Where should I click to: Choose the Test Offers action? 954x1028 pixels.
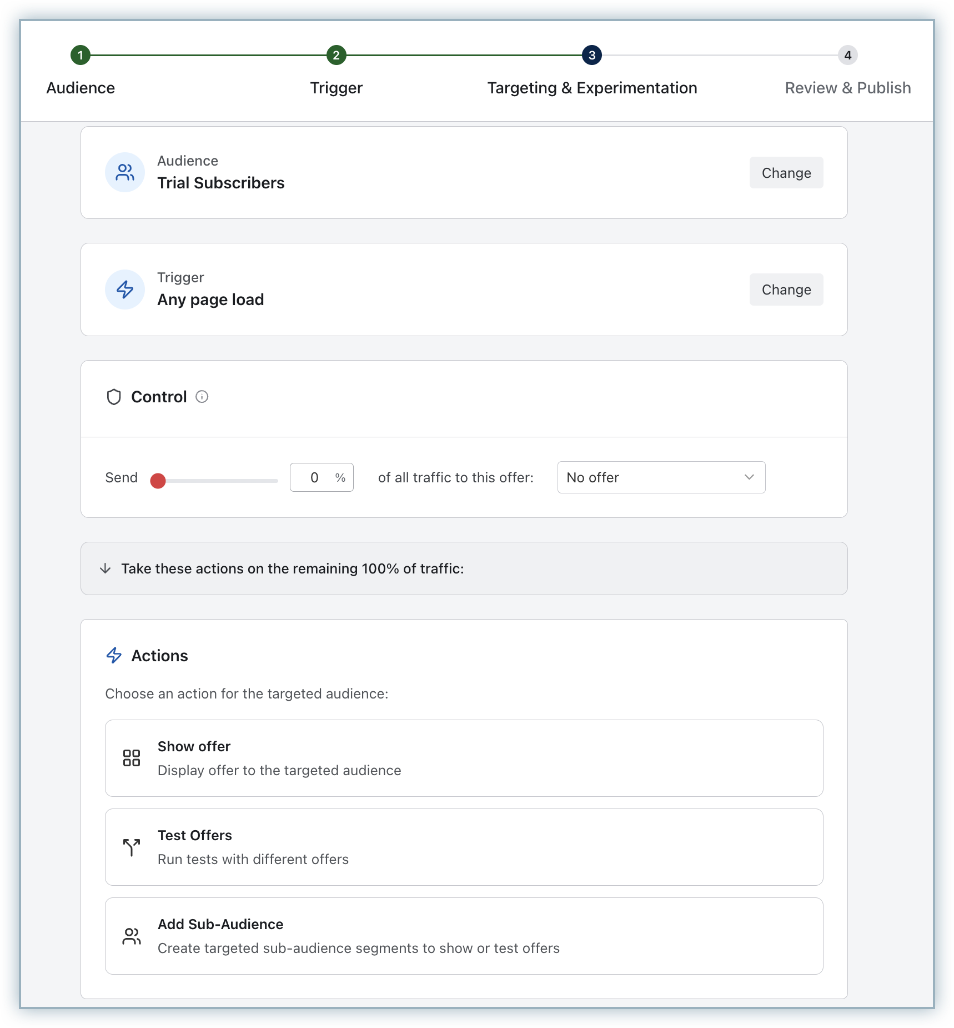click(x=464, y=847)
